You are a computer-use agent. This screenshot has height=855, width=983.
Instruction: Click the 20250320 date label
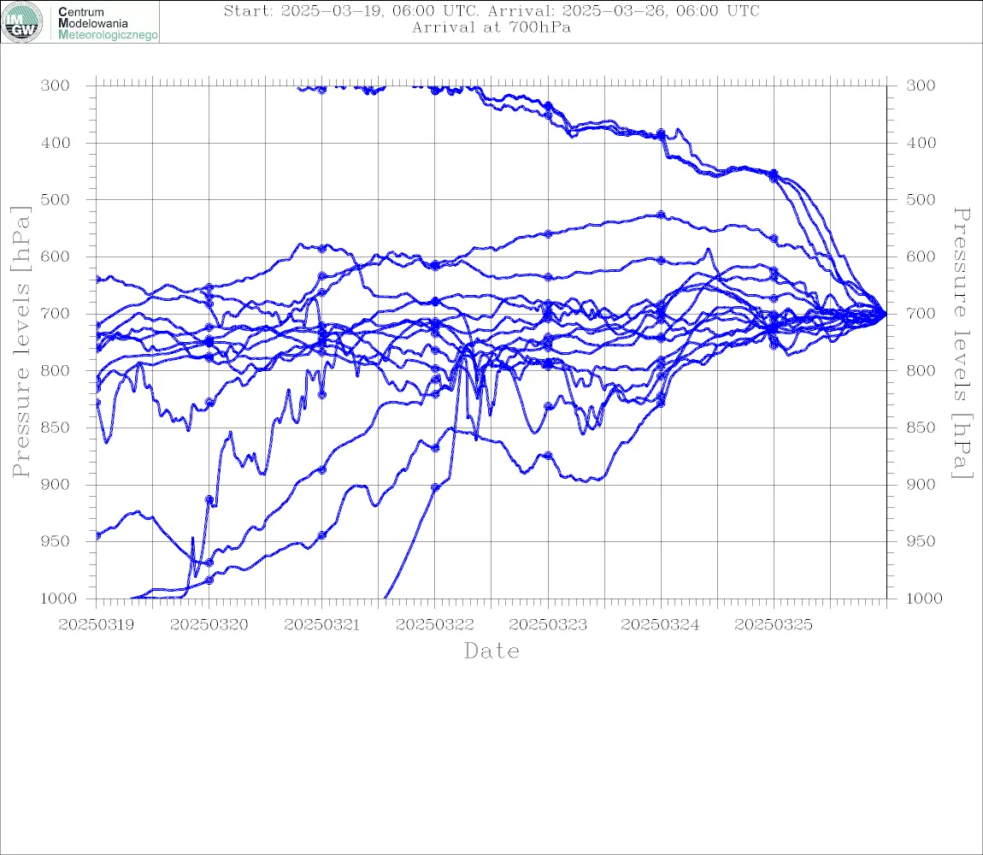coord(209,625)
